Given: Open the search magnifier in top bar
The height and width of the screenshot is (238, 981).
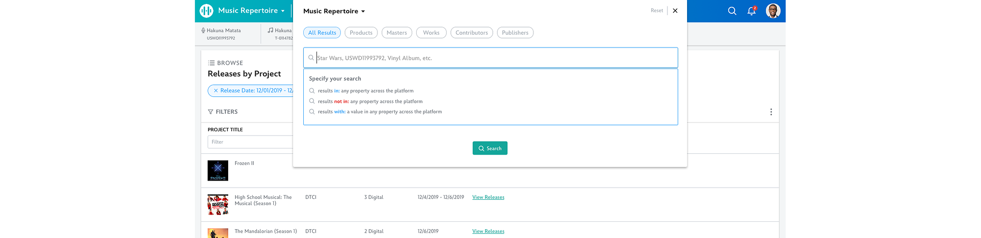Looking at the screenshot, I should (x=732, y=11).
